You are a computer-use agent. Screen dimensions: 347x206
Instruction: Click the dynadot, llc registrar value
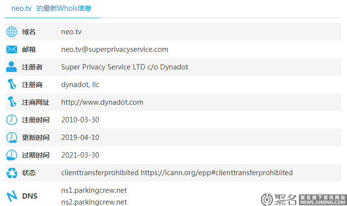point(80,85)
